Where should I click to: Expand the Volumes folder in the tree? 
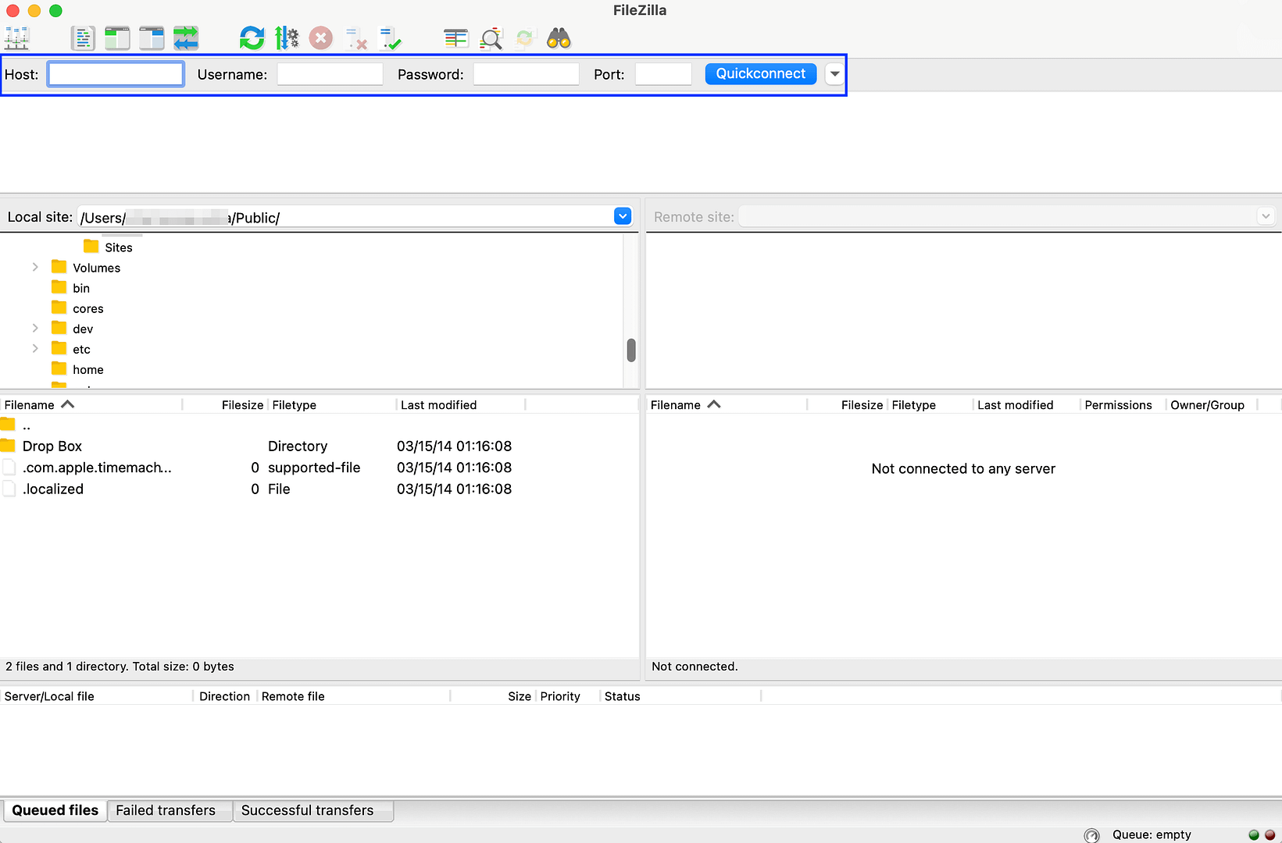coord(35,267)
